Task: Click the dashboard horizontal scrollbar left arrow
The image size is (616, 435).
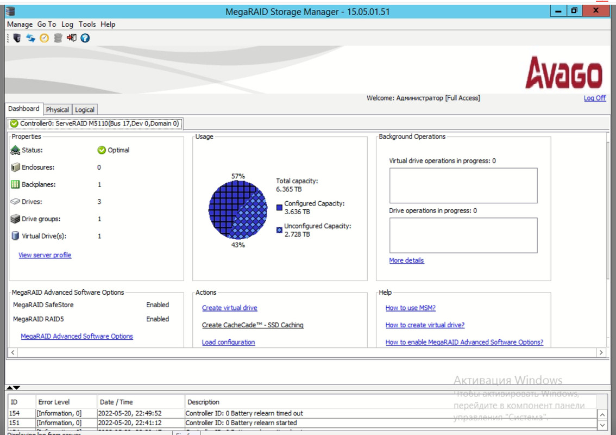Action: pos(13,352)
